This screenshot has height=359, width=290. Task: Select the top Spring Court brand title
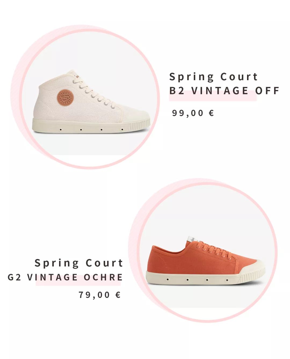pos(213,77)
